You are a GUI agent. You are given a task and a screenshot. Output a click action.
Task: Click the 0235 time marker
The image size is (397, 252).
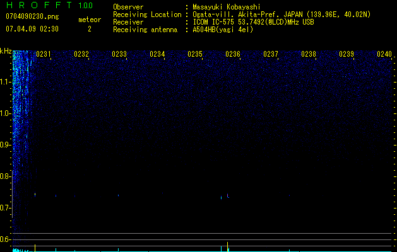point(195,54)
